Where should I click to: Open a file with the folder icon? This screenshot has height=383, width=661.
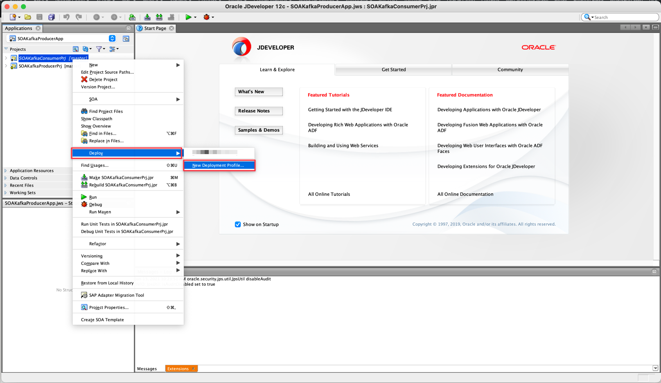pyautogui.click(x=27, y=17)
